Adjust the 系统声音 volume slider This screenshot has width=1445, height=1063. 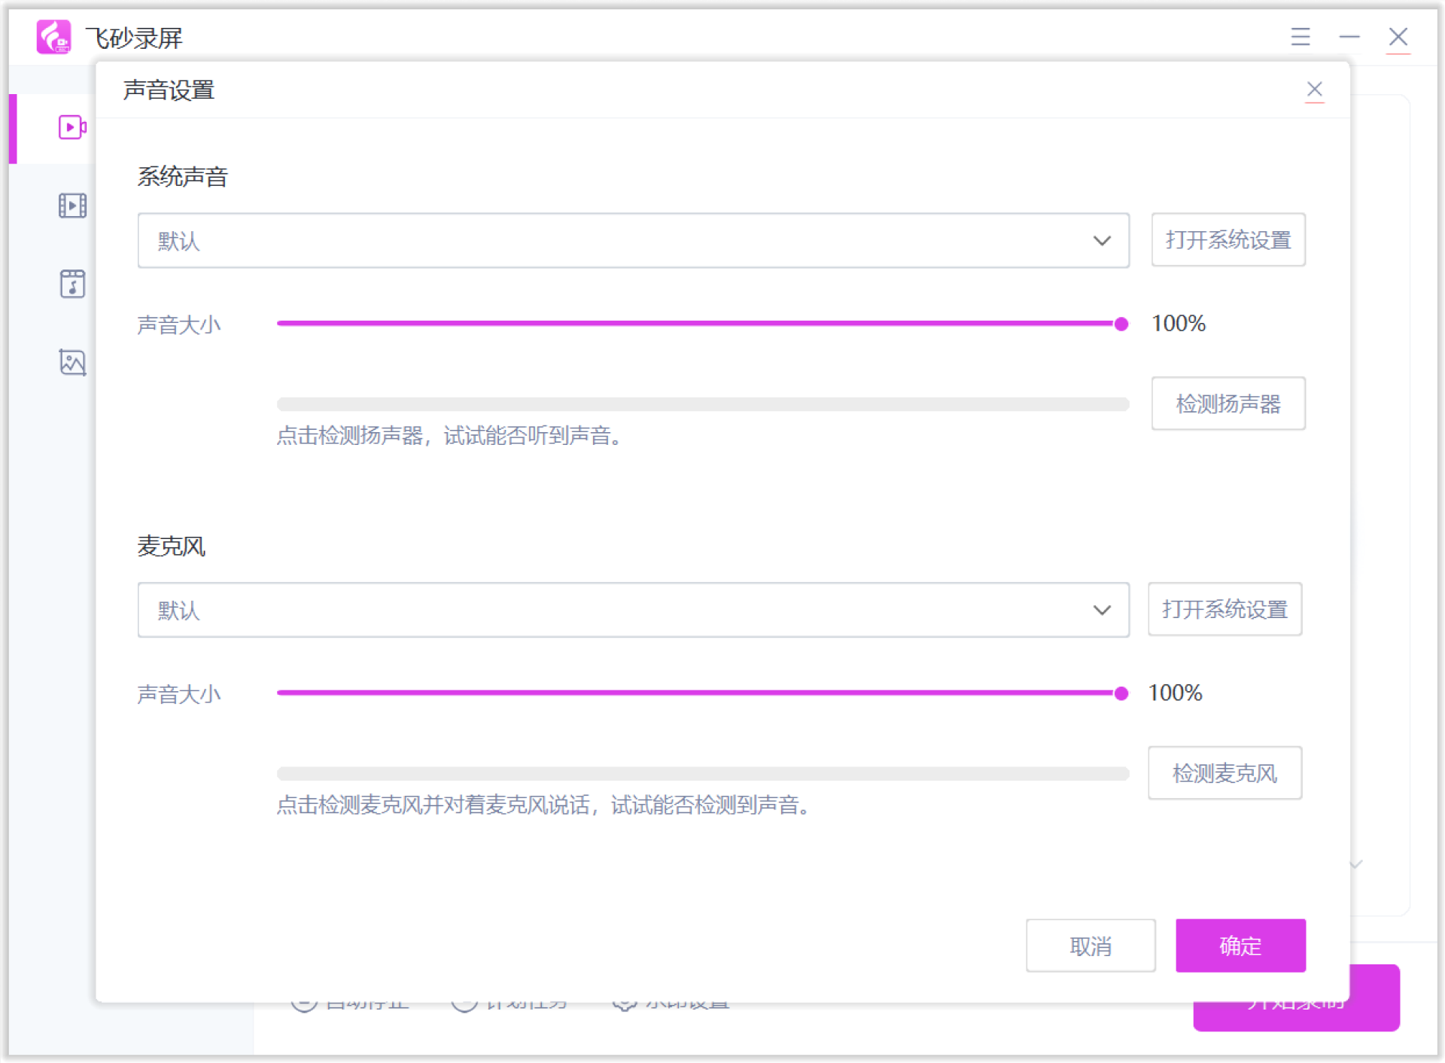pyautogui.click(x=702, y=324)
